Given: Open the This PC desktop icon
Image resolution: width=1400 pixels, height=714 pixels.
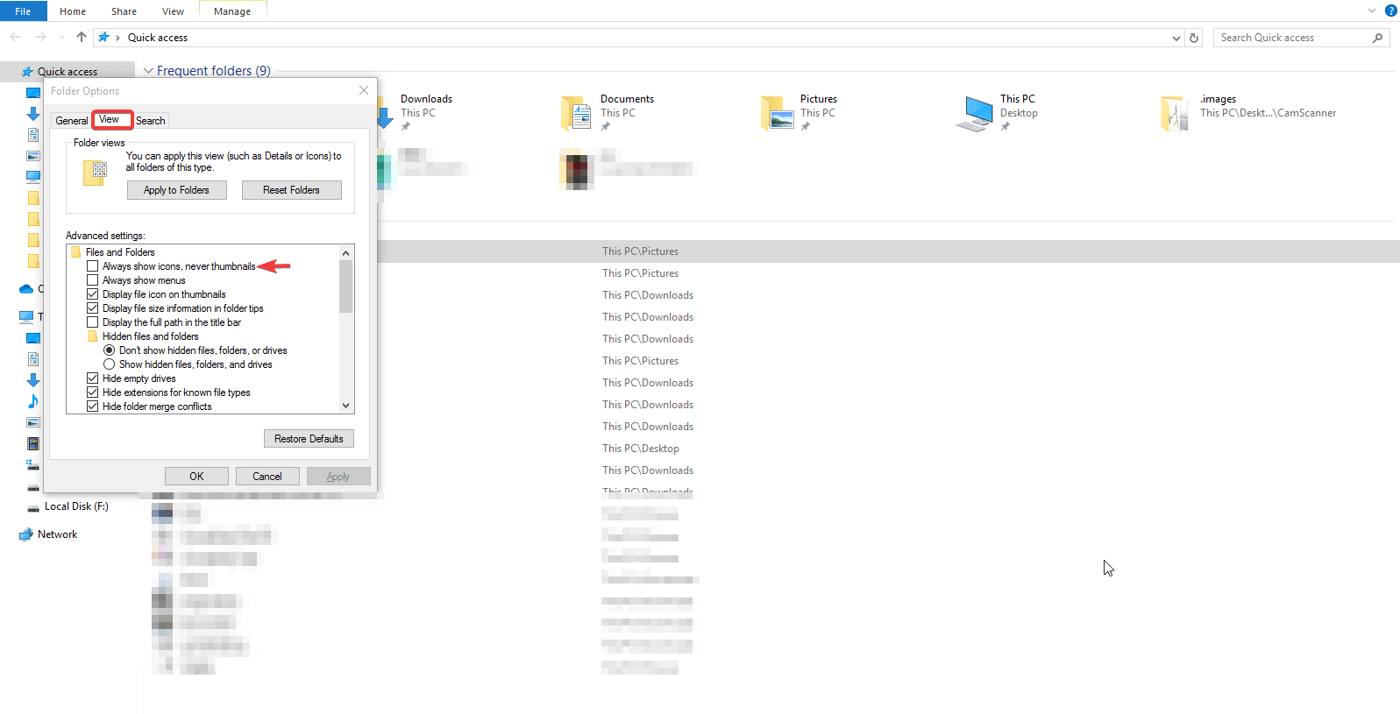Looking at the screenshot, I should pyautogui.click(x=975, y=114).
